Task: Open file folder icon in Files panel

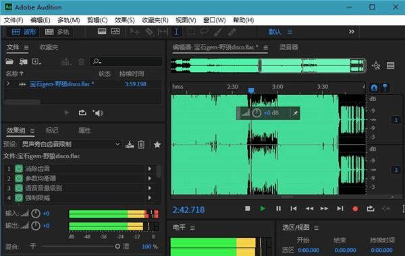Action: [x=9, y=61]
